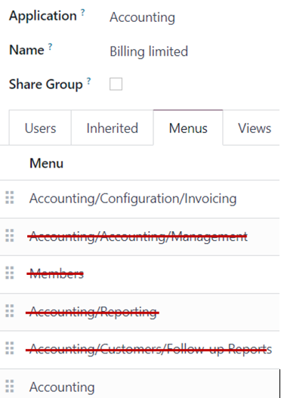Select the Accounting/Reporting menu entry

(93, 312)
